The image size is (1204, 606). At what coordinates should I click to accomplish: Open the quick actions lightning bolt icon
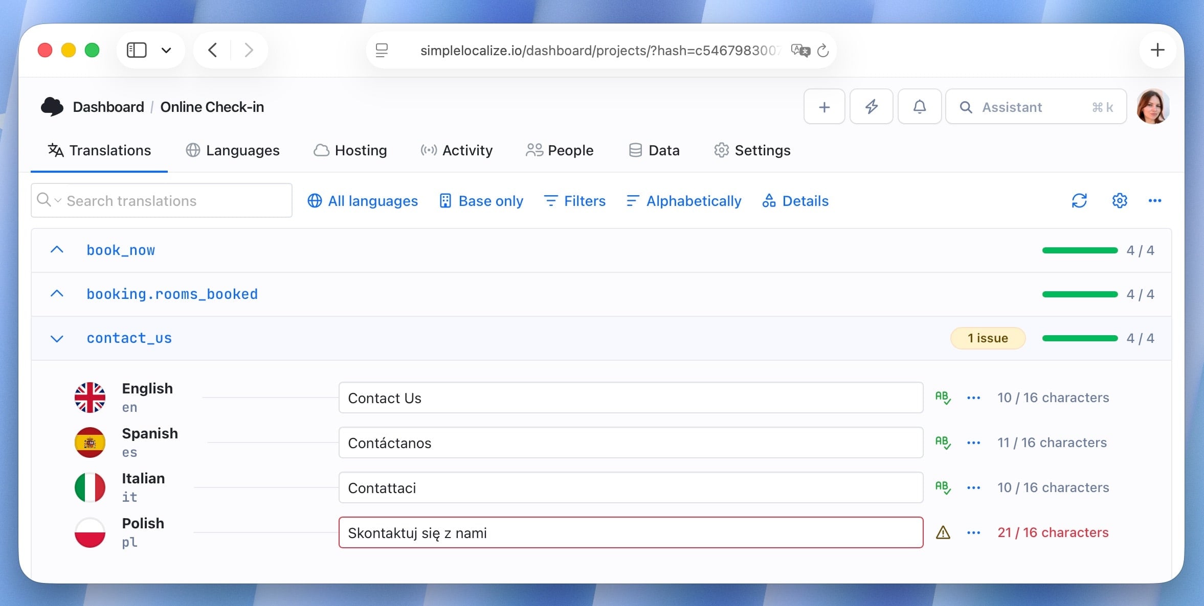pyautogui.click(x=872, y=106)
